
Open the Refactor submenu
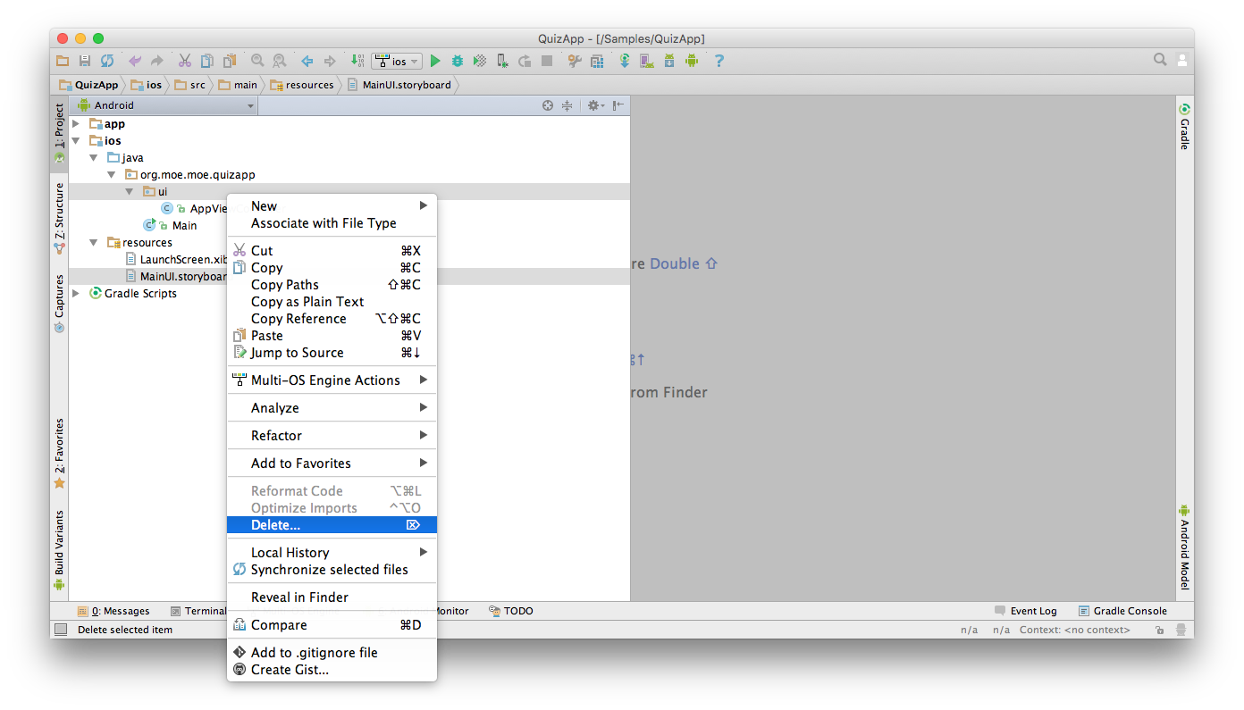coord(332,436)
